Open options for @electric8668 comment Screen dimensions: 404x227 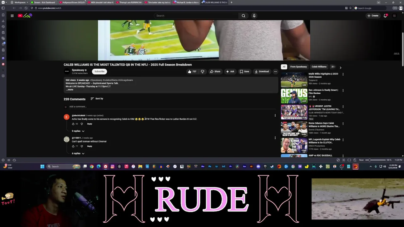pos(275,115)
